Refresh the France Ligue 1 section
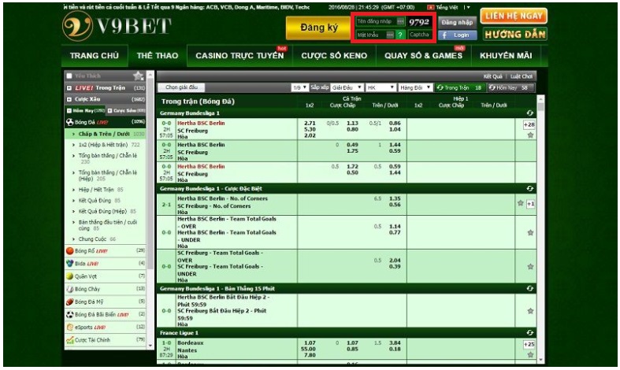Screen dimensions: 620x370 click(530, 333)
